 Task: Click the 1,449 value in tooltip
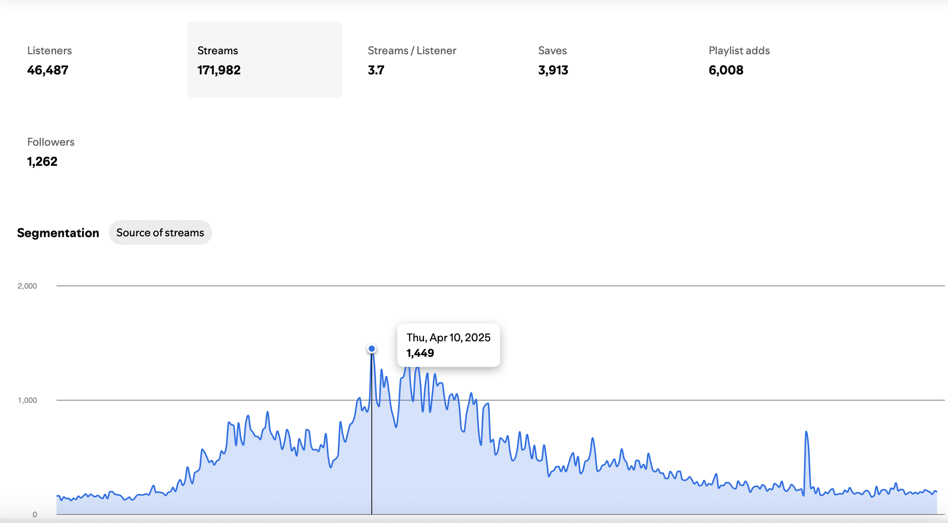pyautogui.click(x=420, y=353)
